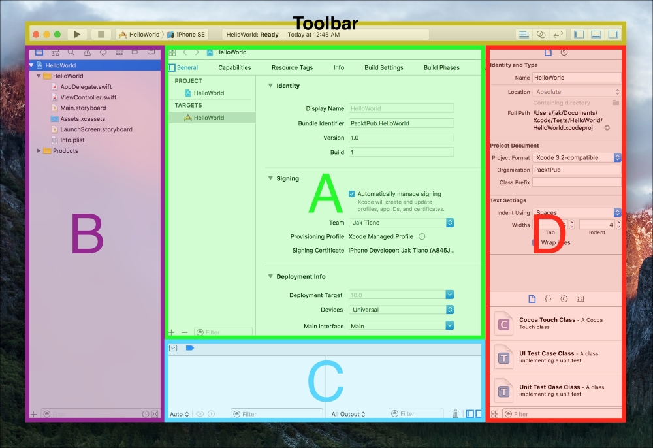Open Main.storyboard
653x448 pixels.
coord(79,108)
